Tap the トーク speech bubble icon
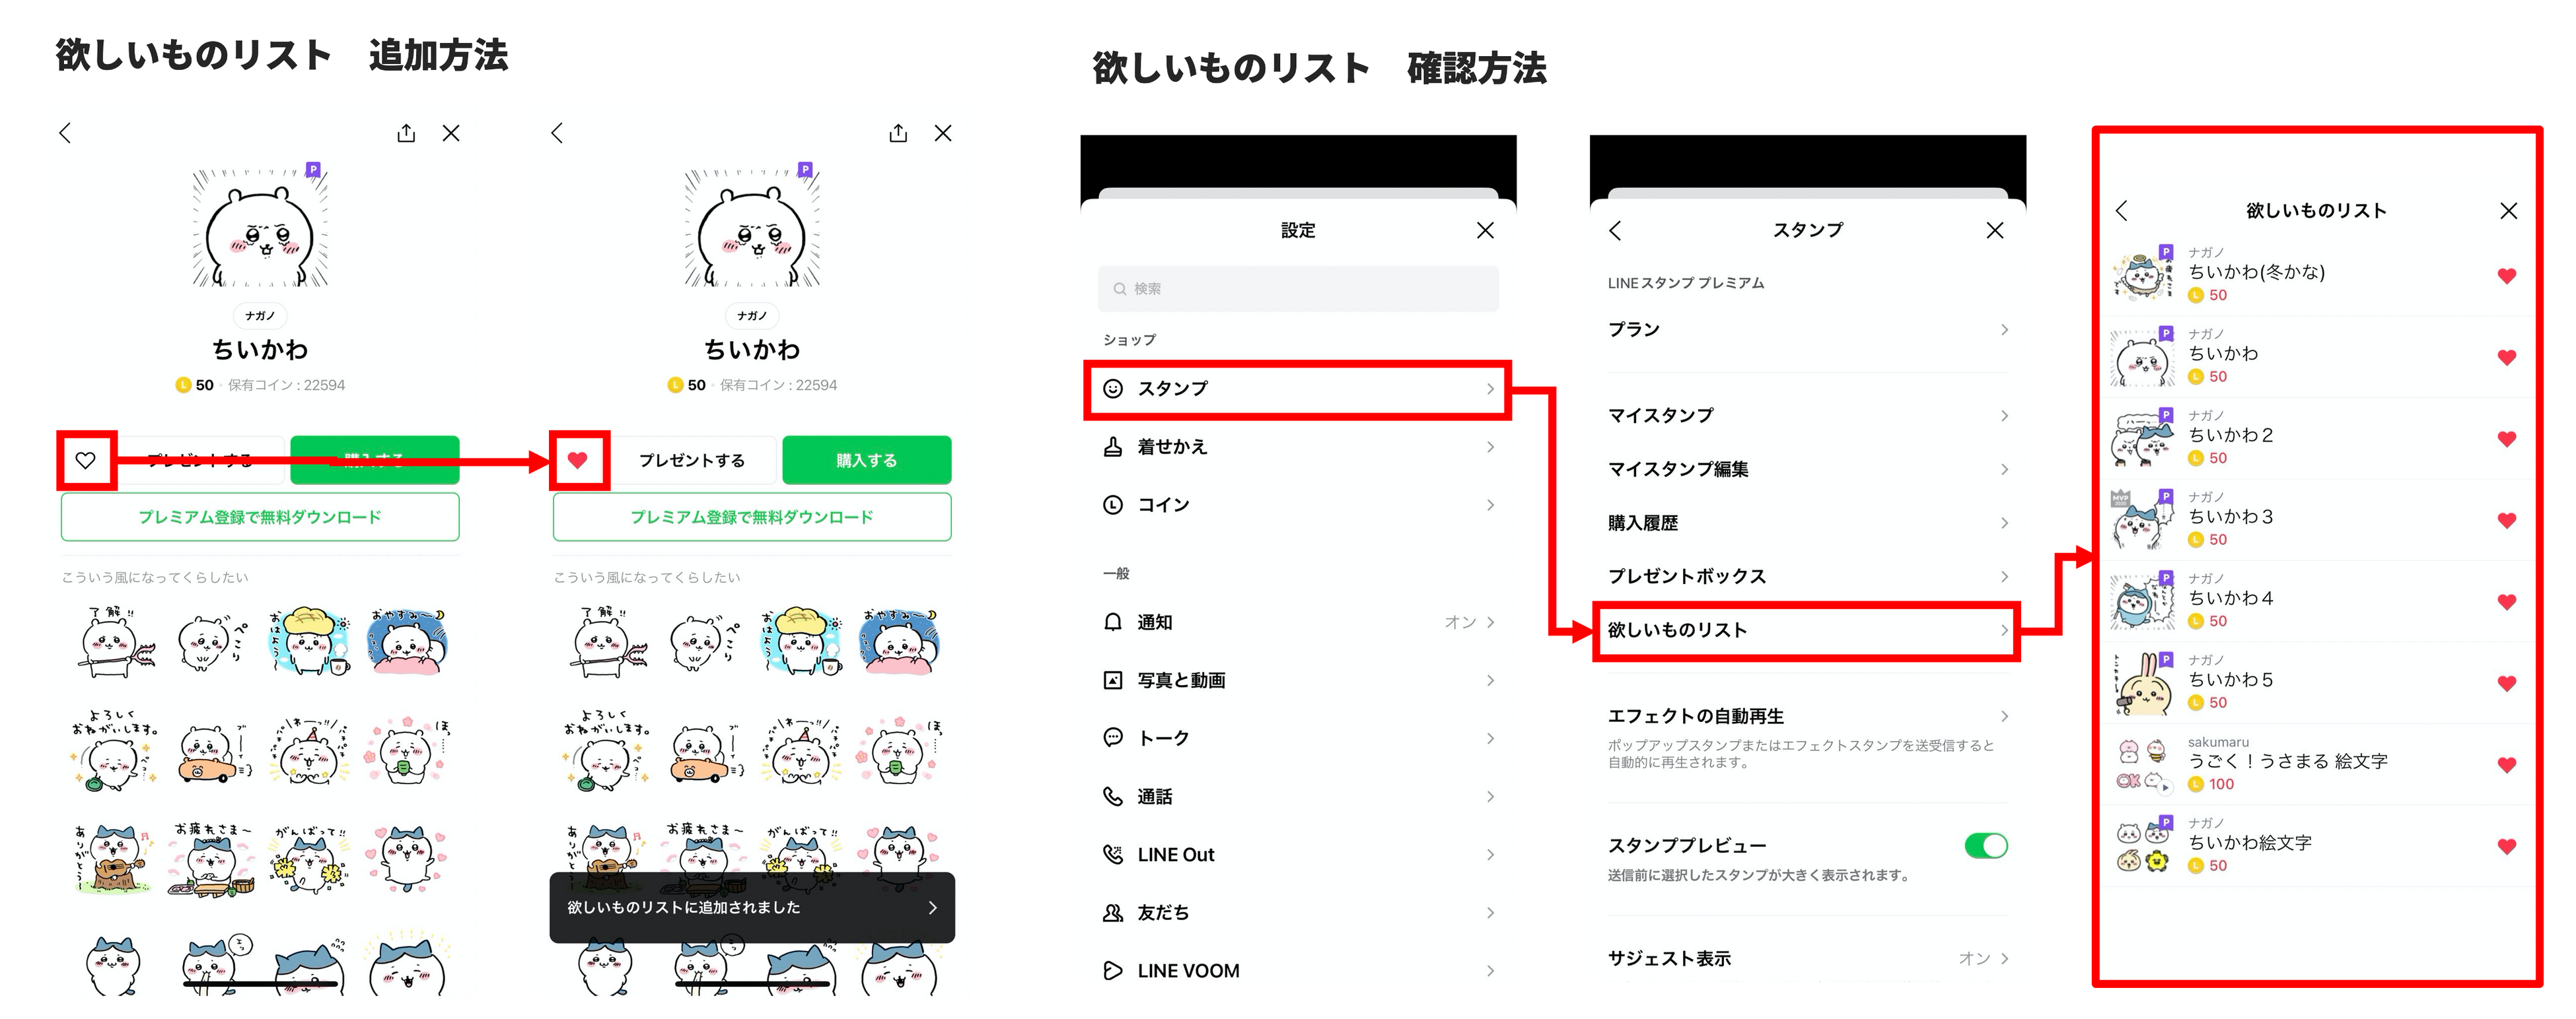Viewport: 2576px width, 1019px height. [x=1112, y=737]
